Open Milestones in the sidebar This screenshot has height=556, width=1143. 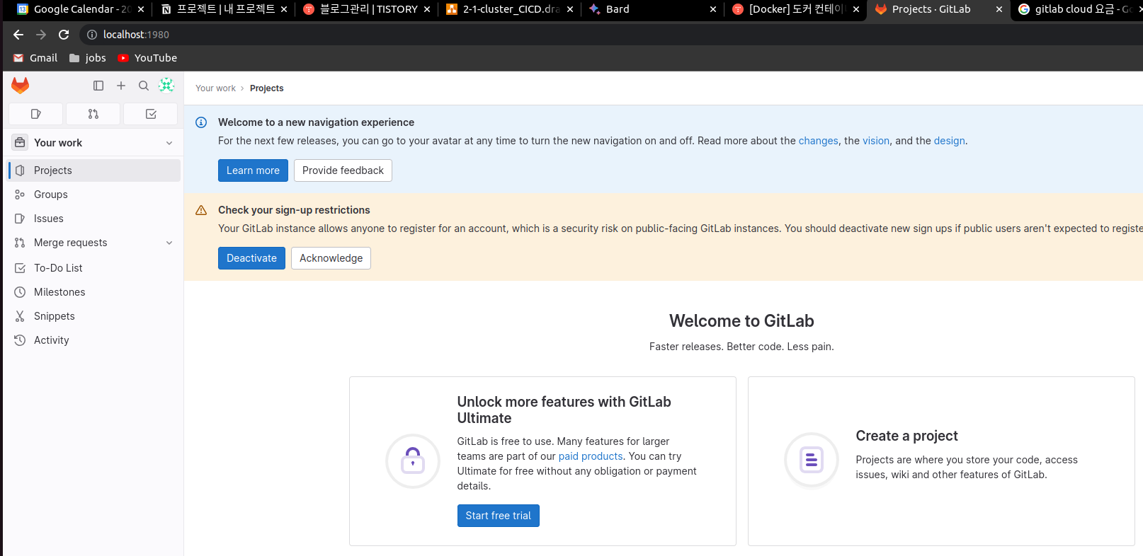(94, 292)
